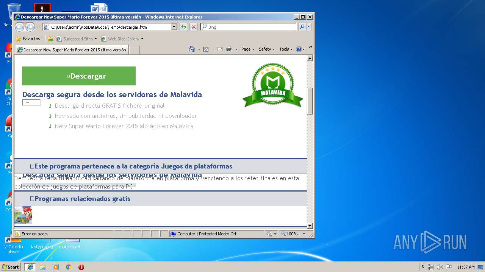This screenshot has height=272, width=485.
Task: Open Web Slice Gallery link
Action: (120, 39)
